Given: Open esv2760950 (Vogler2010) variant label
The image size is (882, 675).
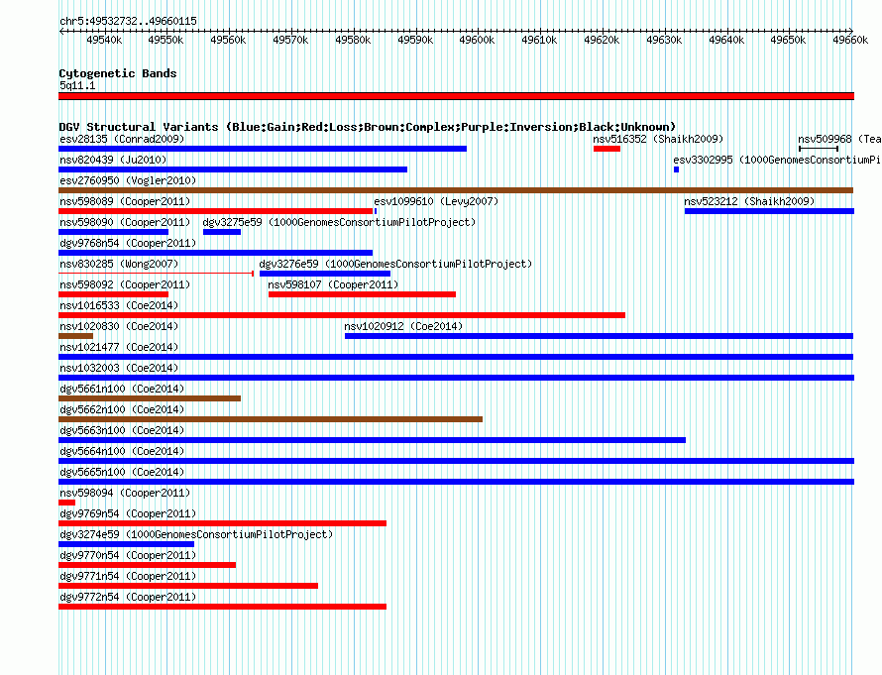Looking at the screenshot, I should (128, 180).
